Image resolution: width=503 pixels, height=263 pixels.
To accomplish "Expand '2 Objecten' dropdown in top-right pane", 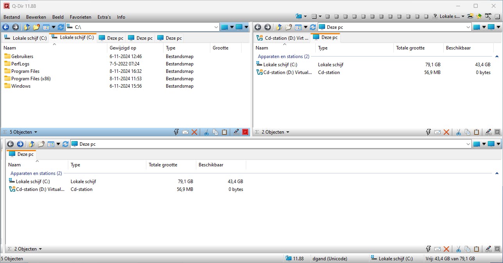I will click(x=288, y=132).
